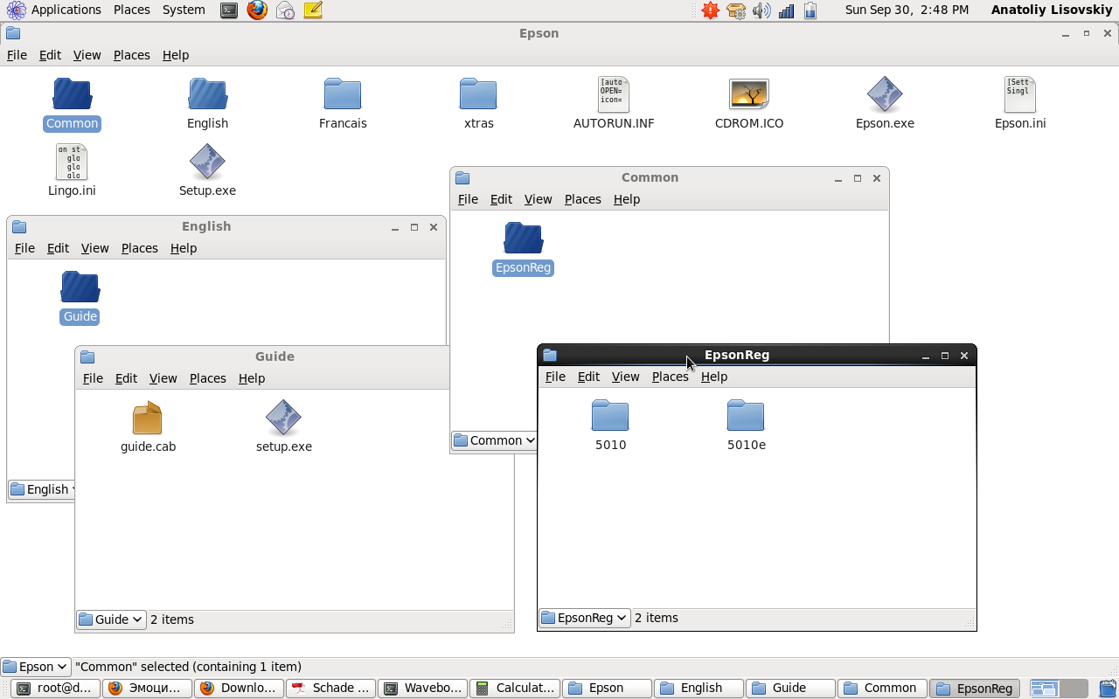Switch to the Wavebo... terminal taskbar button
Screen dimensions: 1119x699
click(423, 689)
